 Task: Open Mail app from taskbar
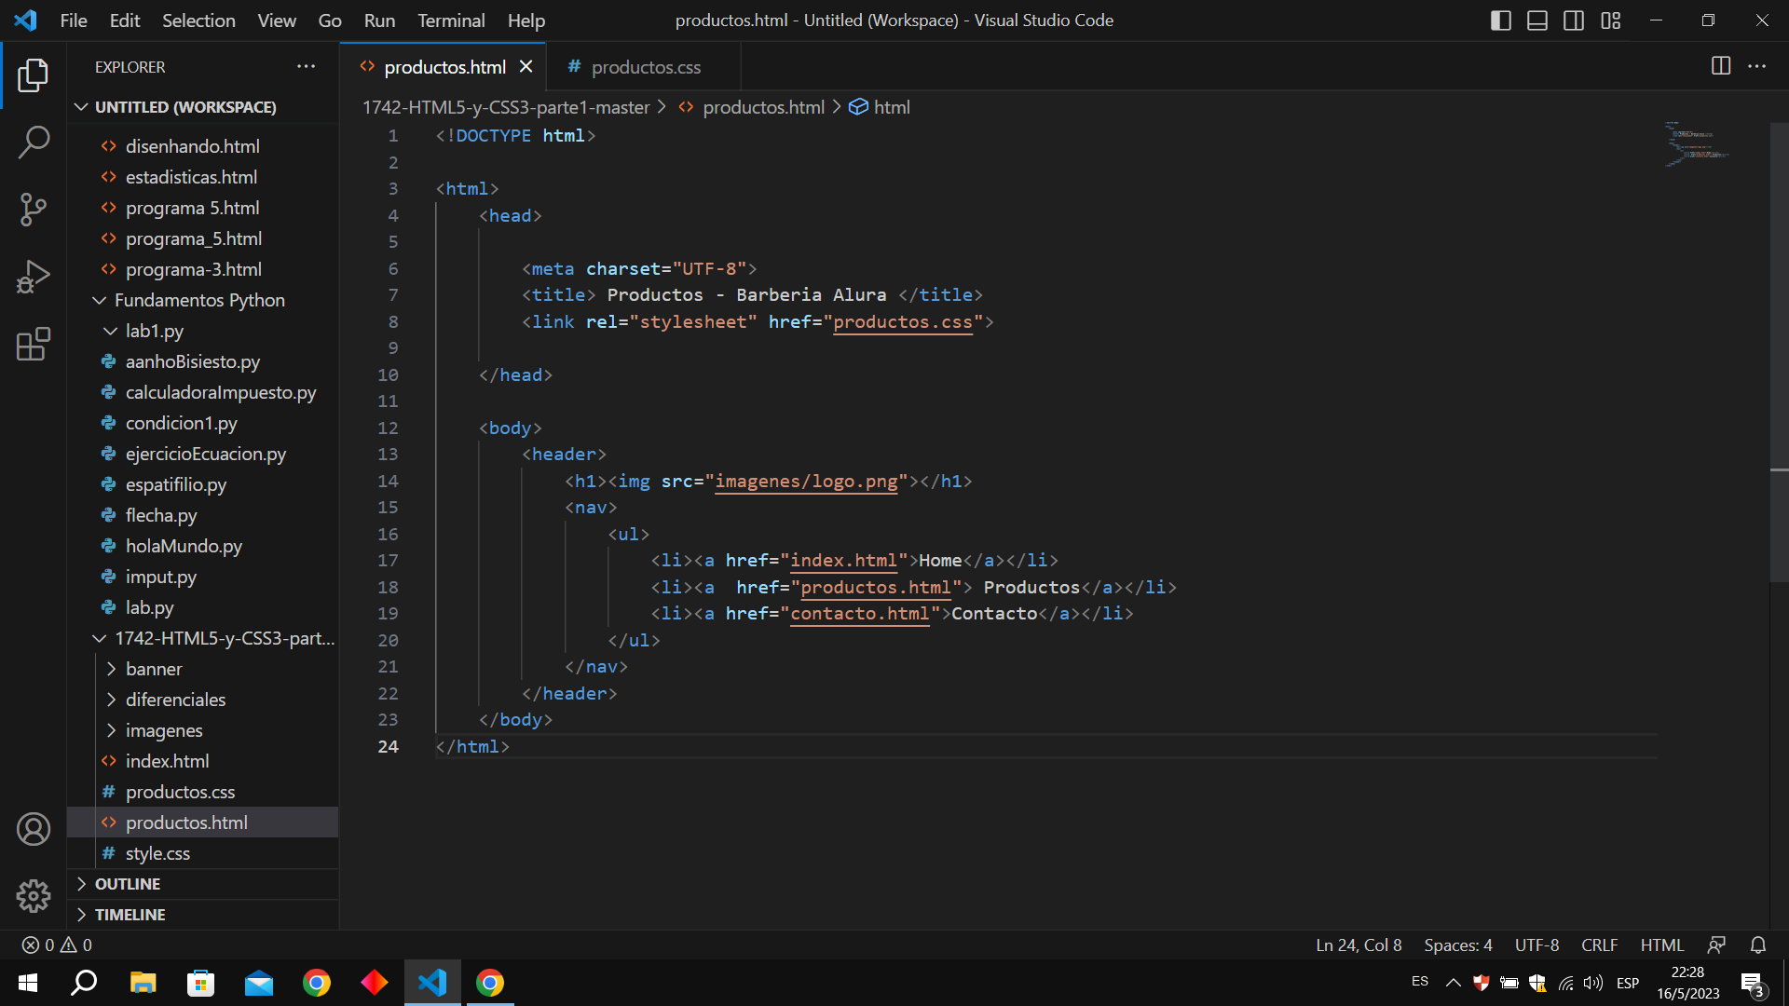[x=258, y=983]
